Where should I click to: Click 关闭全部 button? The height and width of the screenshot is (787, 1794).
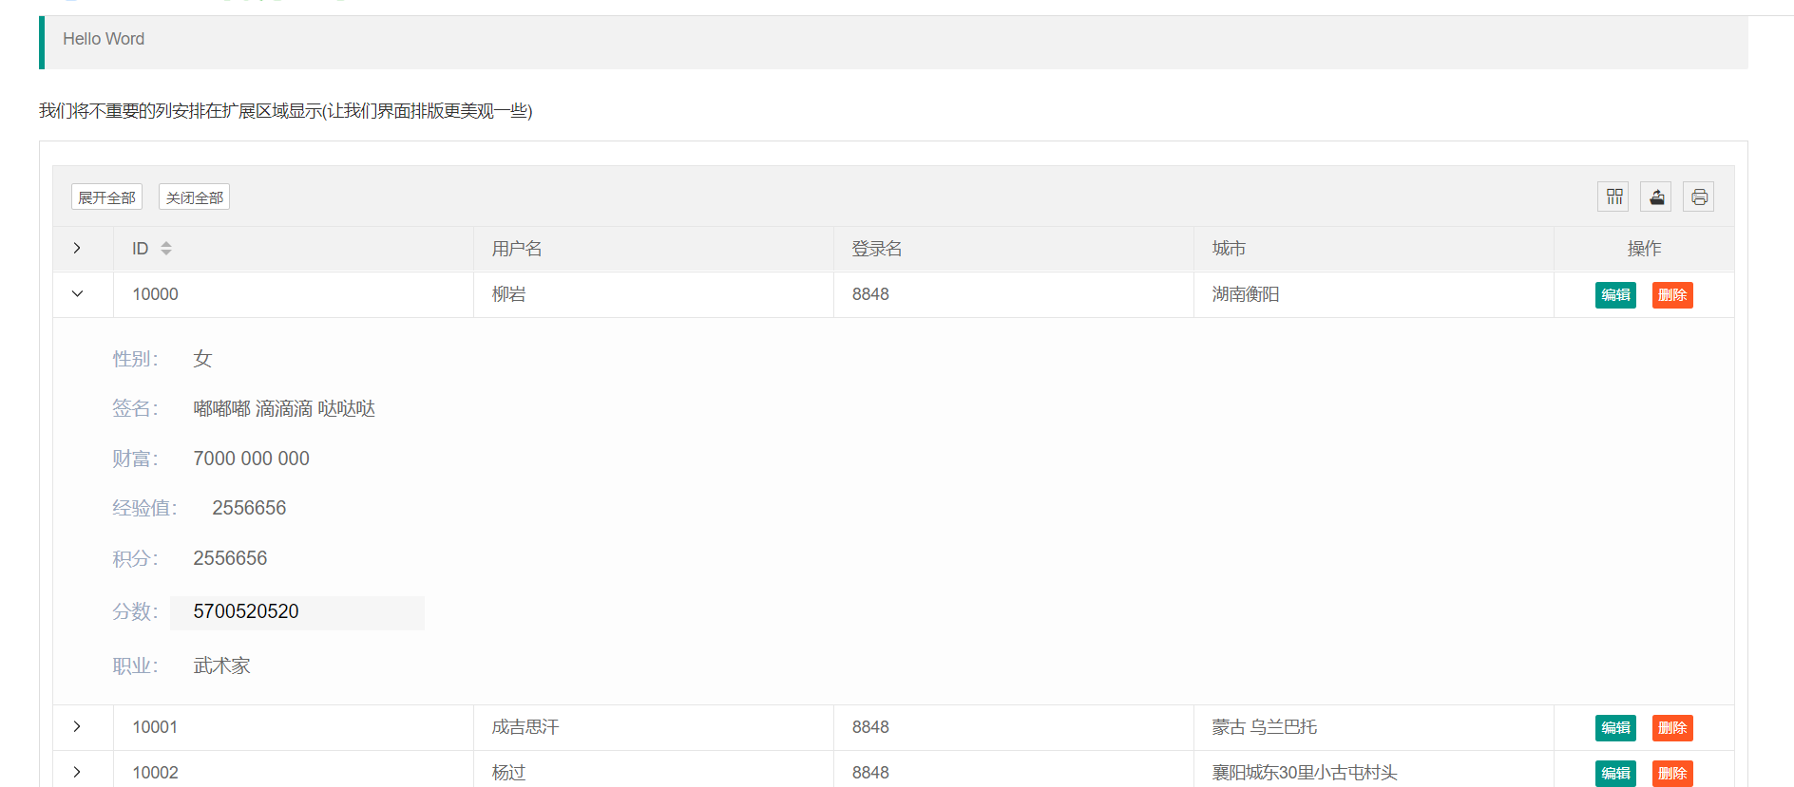coord(194,197)
